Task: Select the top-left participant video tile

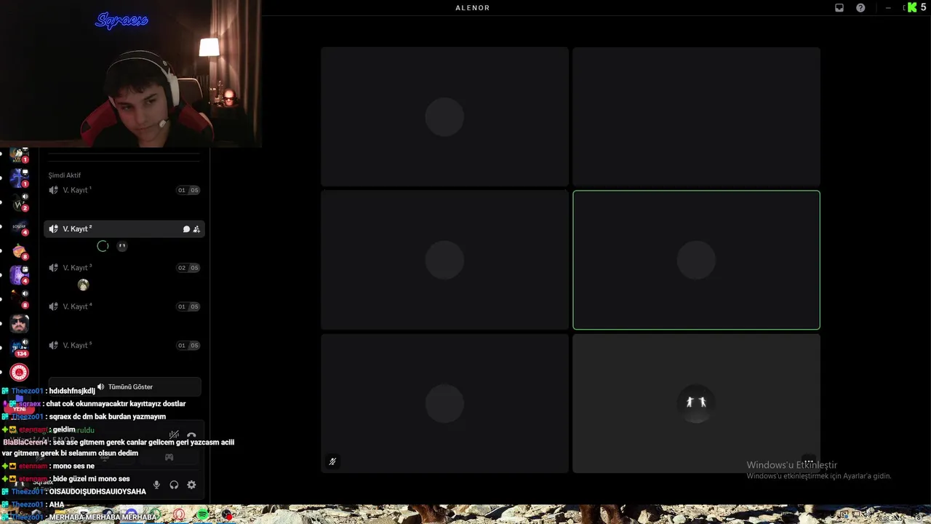Action: pyautogui.click(x=444, y=116)
